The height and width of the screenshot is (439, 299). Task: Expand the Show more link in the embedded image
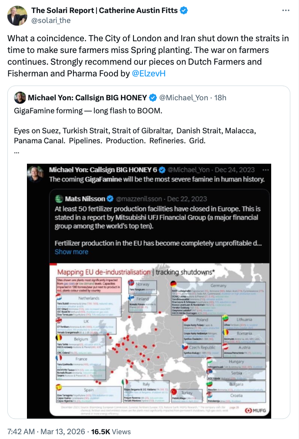click(x=71, y=252)
